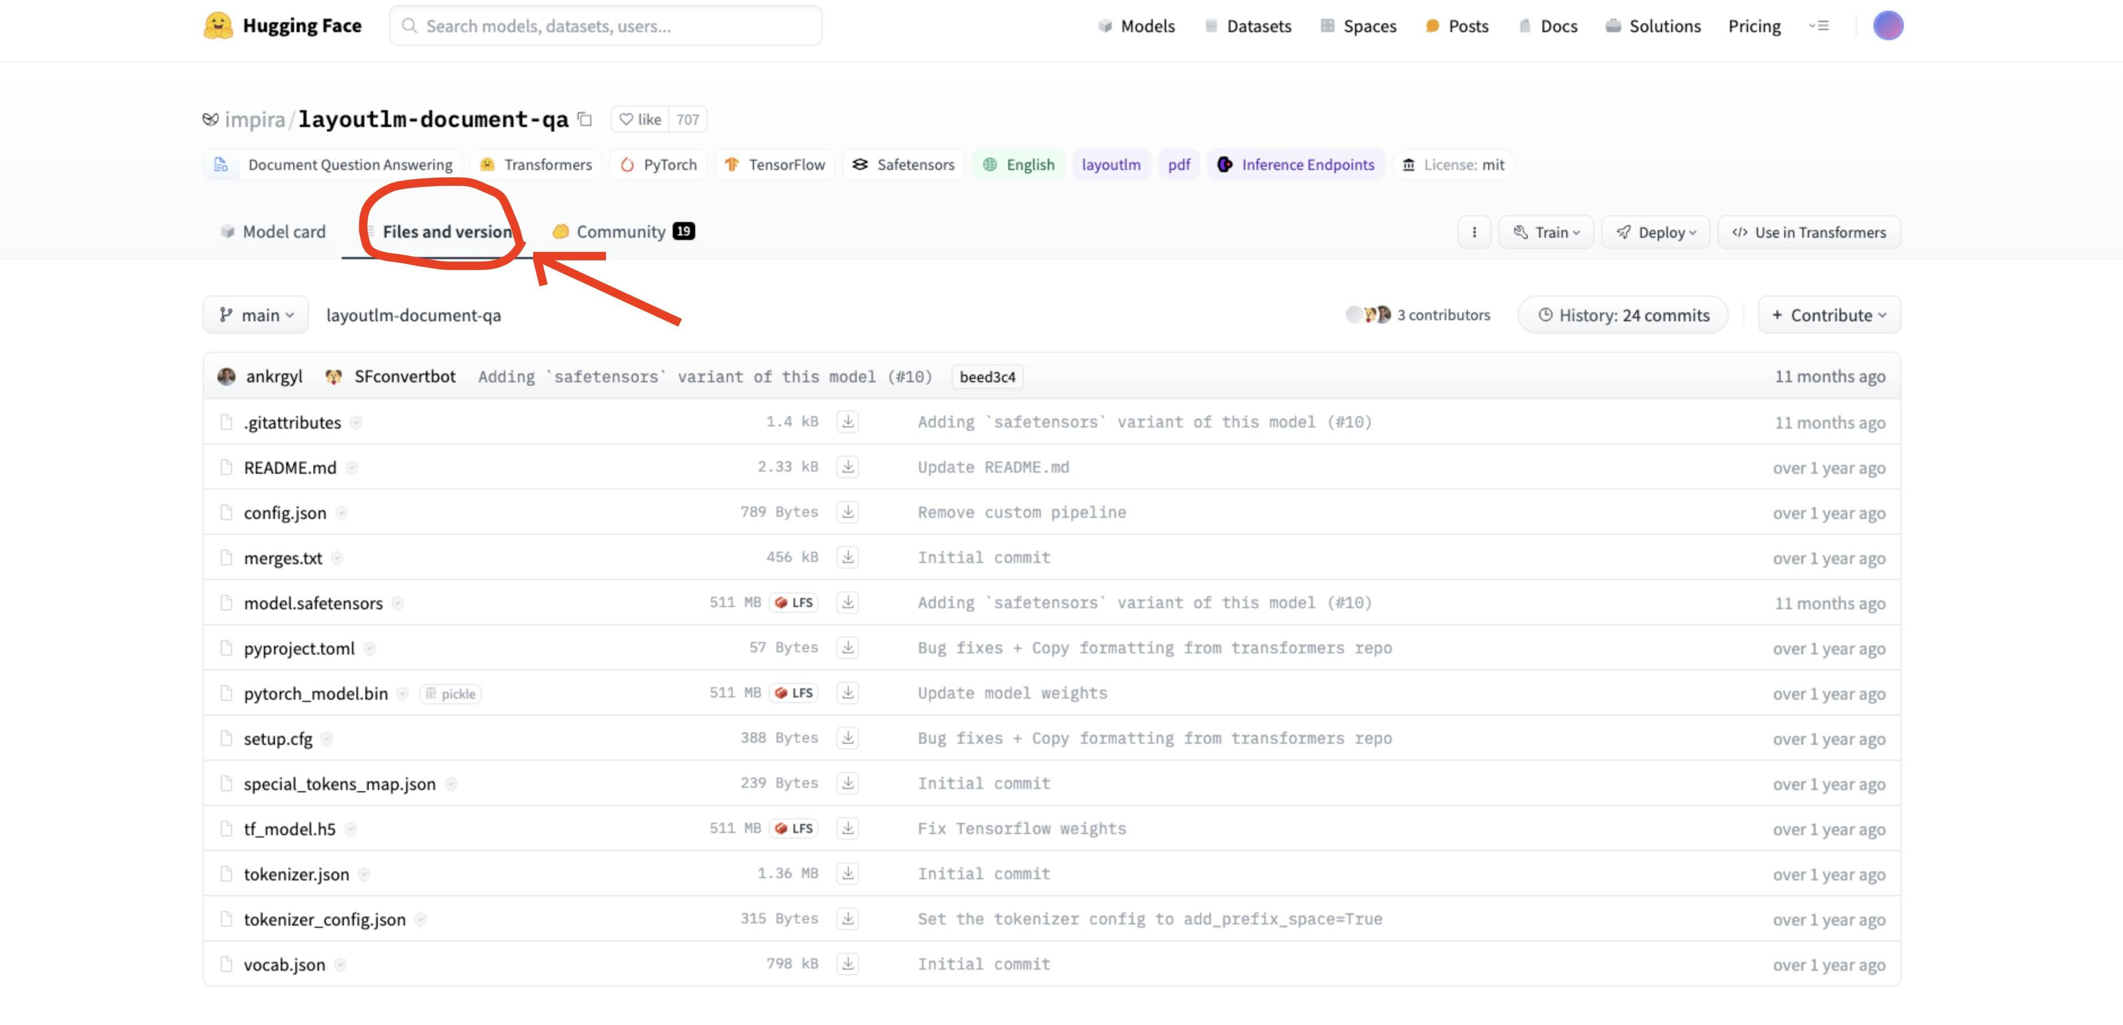The image size is (2123, 1025).
Task: Open the tokenizer_config.json file
Action: [324, 919]
